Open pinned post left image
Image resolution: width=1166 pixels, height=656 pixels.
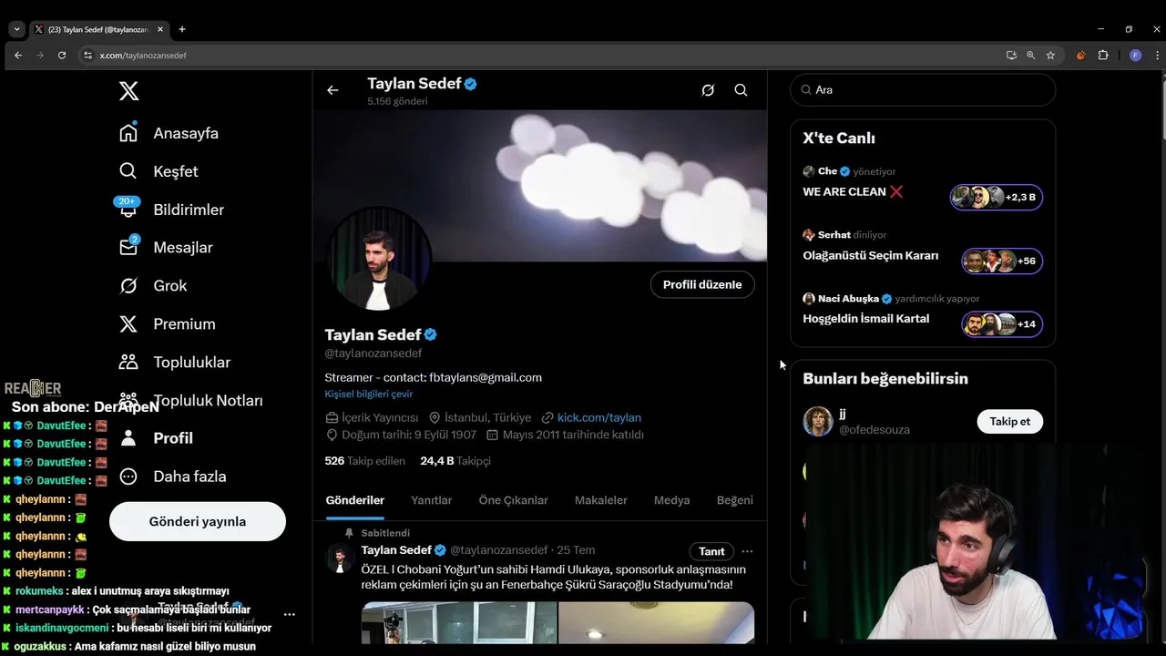tap(459, 623)
